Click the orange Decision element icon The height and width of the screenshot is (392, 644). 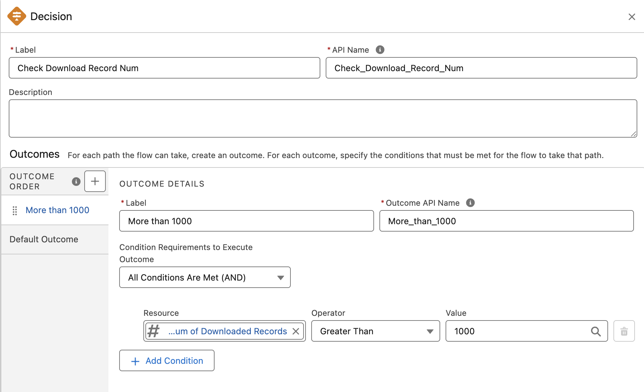click(x=16, y=16)
